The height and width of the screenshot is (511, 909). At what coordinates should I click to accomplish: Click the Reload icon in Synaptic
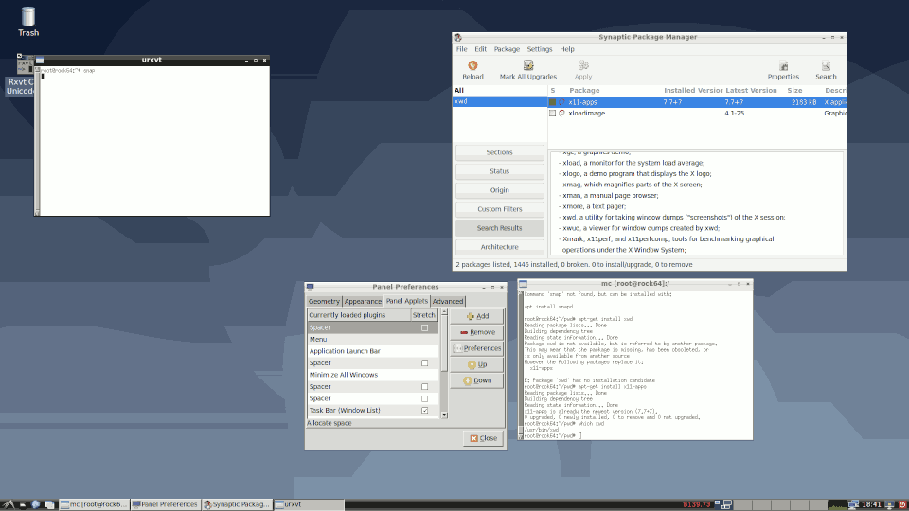pos(472,65)
